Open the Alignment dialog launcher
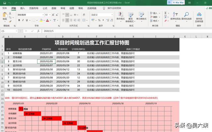 tap(88, 26)
